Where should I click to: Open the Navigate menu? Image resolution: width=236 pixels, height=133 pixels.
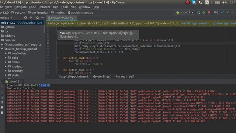point(21,7)
